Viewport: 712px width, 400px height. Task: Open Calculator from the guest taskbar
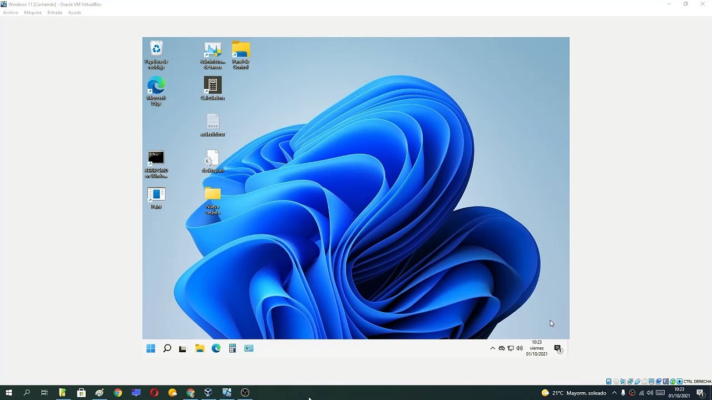coord(233,348)
